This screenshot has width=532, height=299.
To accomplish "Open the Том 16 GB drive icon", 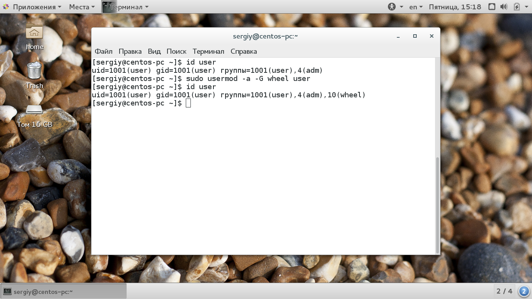I will coord(34,116).
